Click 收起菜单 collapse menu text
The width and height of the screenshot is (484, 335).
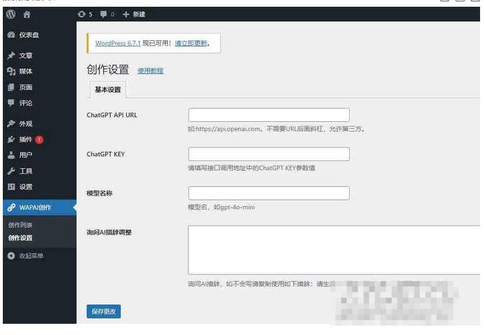coord(31,256)
